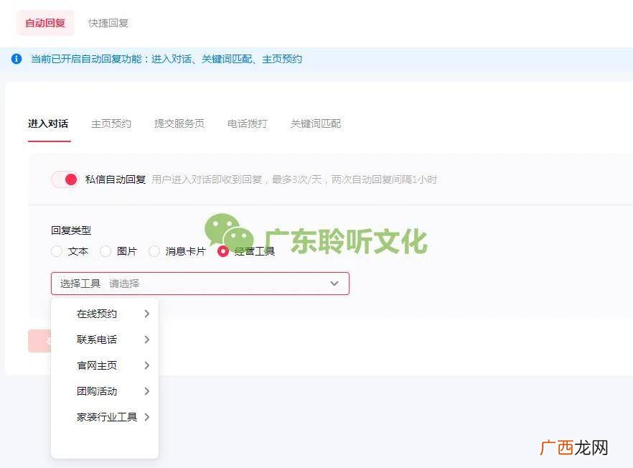Expand the 家装行业工具 submenu chevron

pyautogui.click(x=147, y=417)
